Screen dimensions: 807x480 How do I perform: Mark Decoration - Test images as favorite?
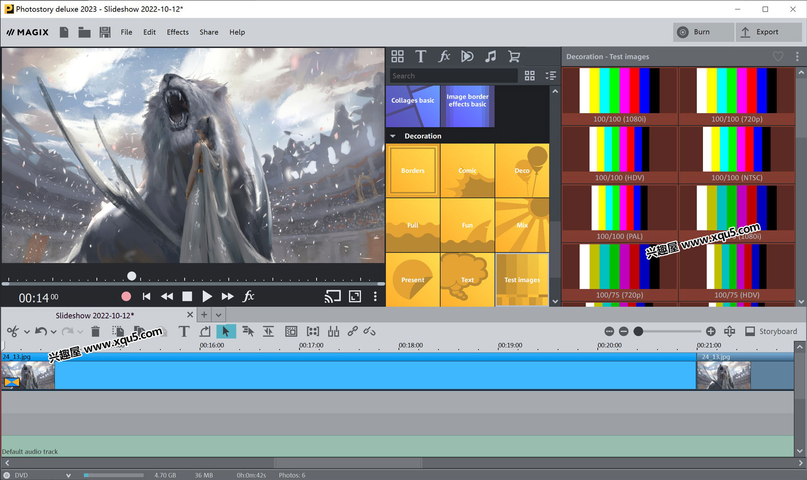click(778, 56)
